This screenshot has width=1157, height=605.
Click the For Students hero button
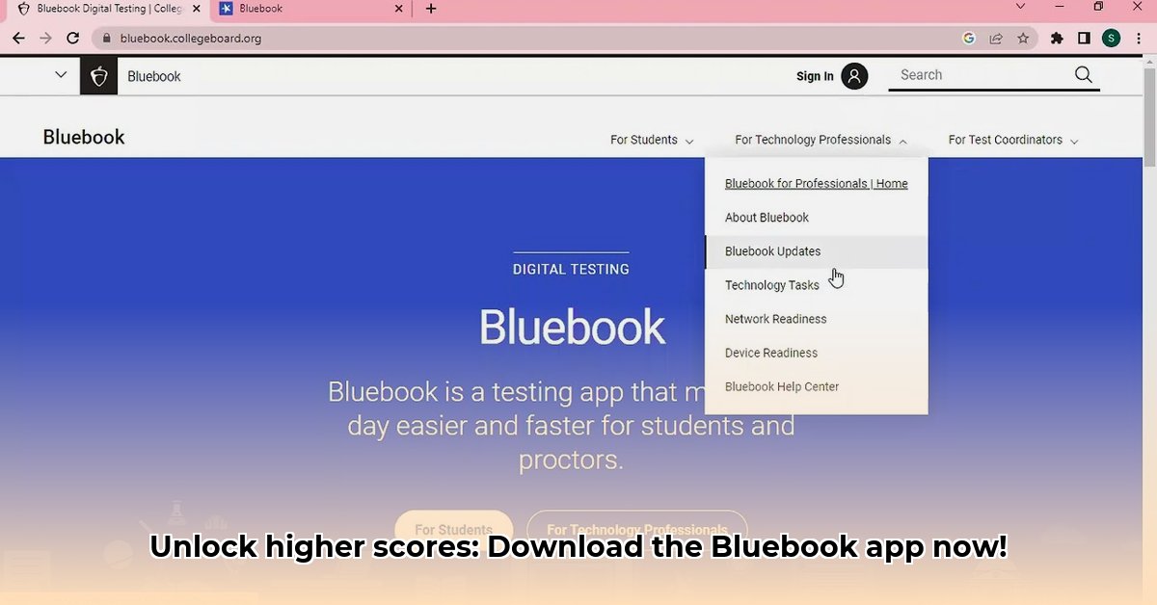pos(453,530)
